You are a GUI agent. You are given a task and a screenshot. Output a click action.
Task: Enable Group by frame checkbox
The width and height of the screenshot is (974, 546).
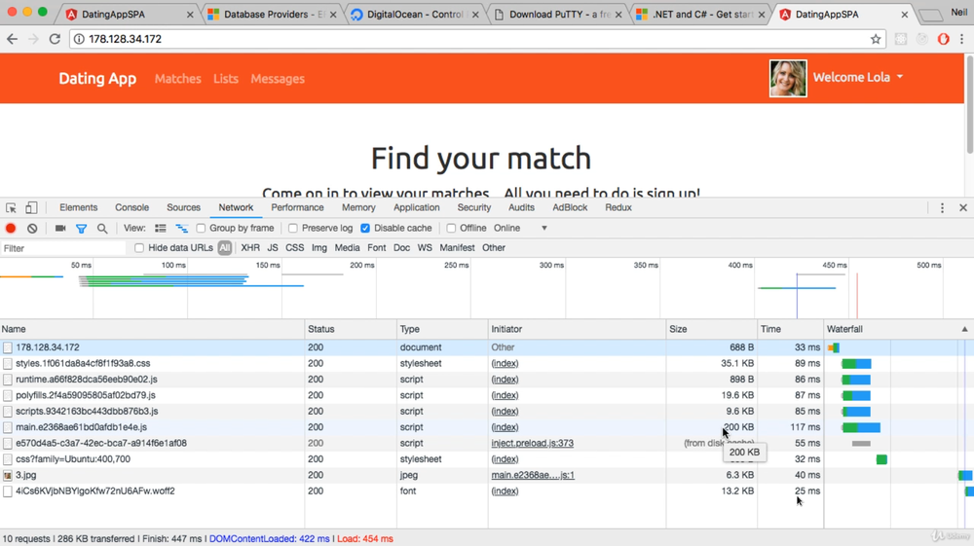tap(202, 229)
